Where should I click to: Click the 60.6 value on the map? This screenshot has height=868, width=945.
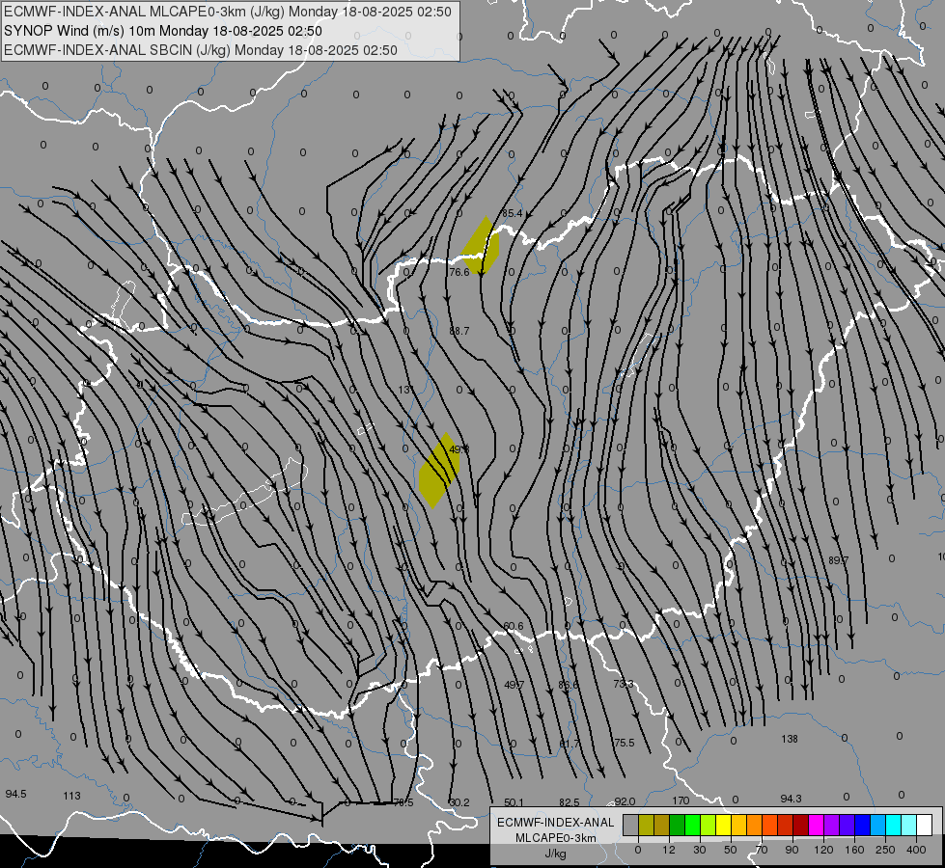coord(513,626)
